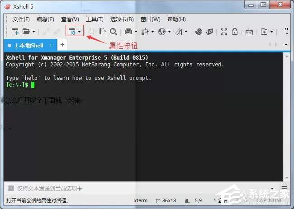Viewport: 294px width, 209px height.
Task: Click the Xshell 5 title bar app icon
Action: tap(8, 7)
